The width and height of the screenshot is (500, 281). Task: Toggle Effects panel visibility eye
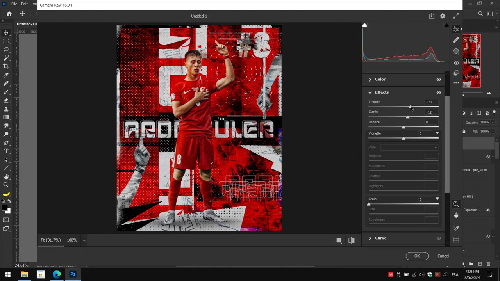click(x=439, y=92)
